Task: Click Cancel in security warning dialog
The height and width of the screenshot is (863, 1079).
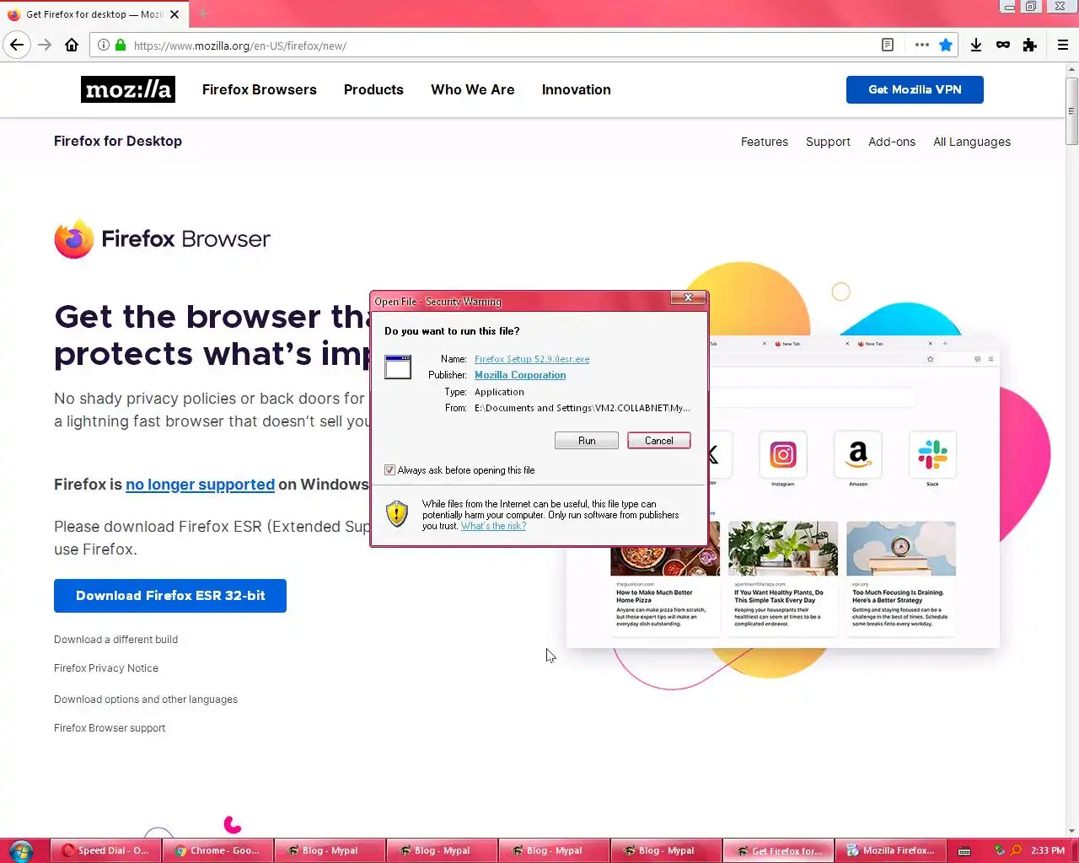Action: (659, 441)
